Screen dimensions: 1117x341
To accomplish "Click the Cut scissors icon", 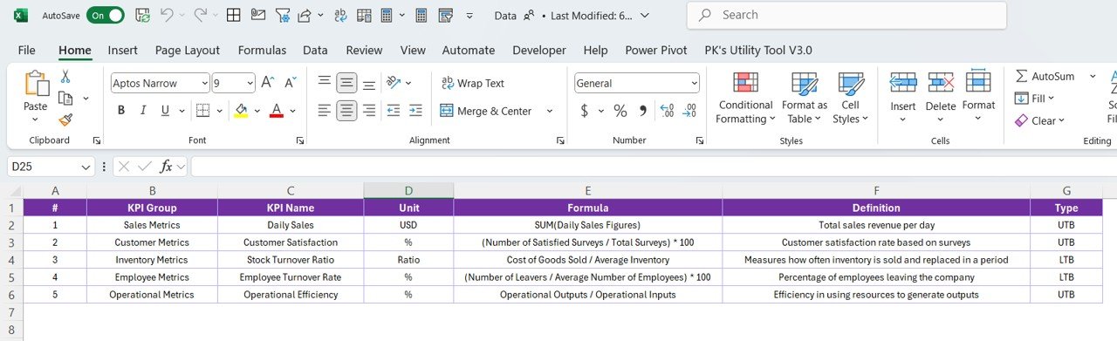I will click(65, 77).
